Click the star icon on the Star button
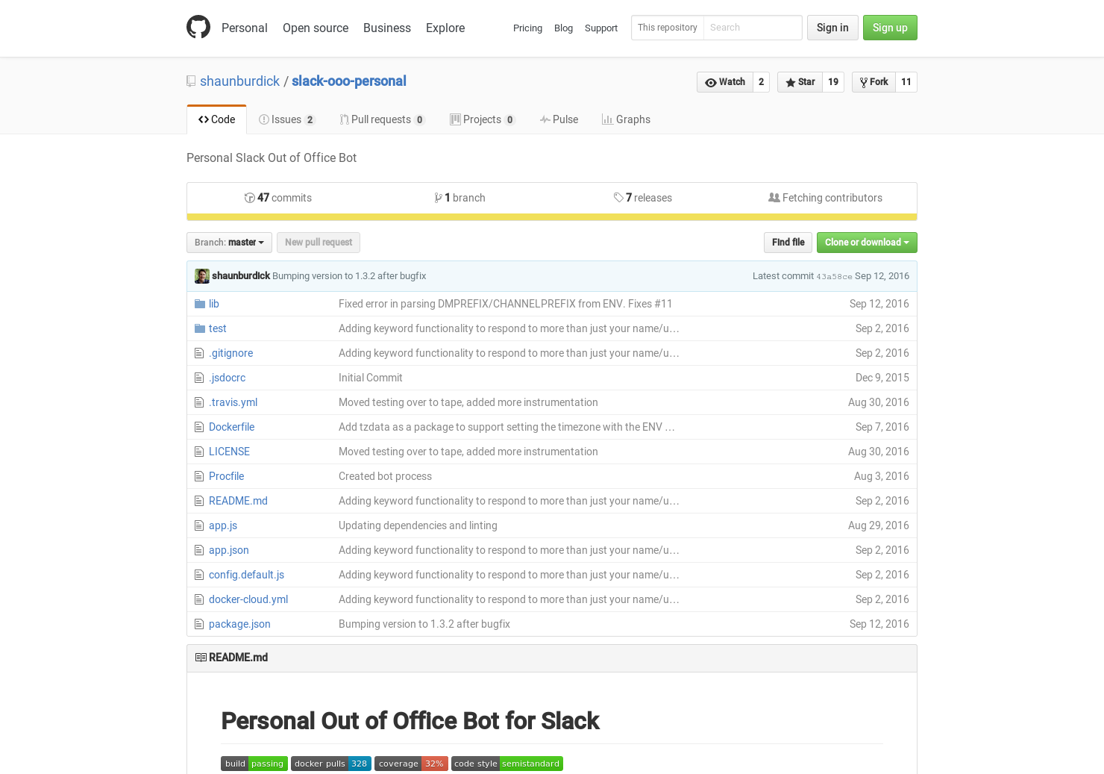Screen dimensions: 1104x774 [x=790, y=82]
